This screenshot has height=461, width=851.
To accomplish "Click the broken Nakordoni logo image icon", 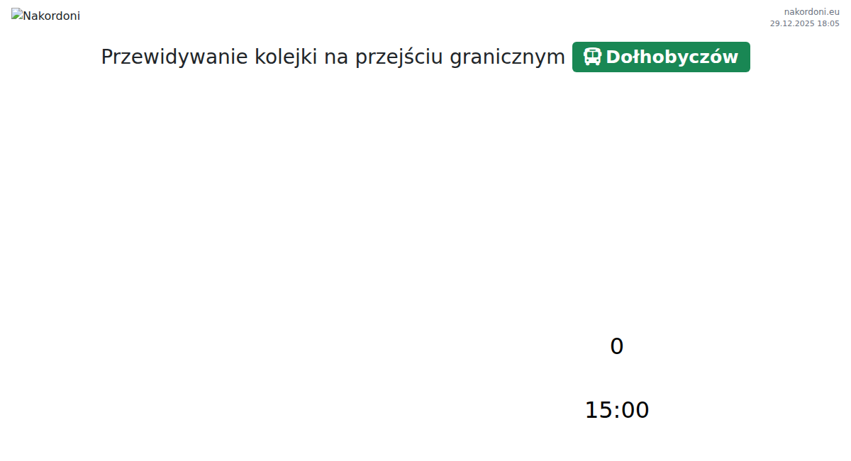I will pos(17,14).
